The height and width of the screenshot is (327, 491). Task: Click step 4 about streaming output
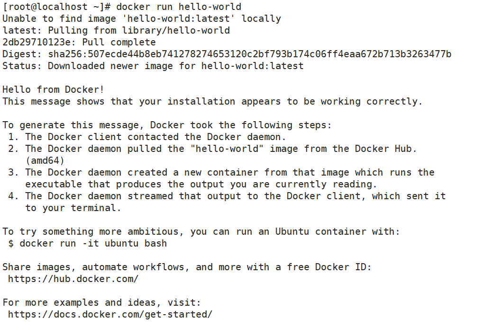click(x=235, y=196)
